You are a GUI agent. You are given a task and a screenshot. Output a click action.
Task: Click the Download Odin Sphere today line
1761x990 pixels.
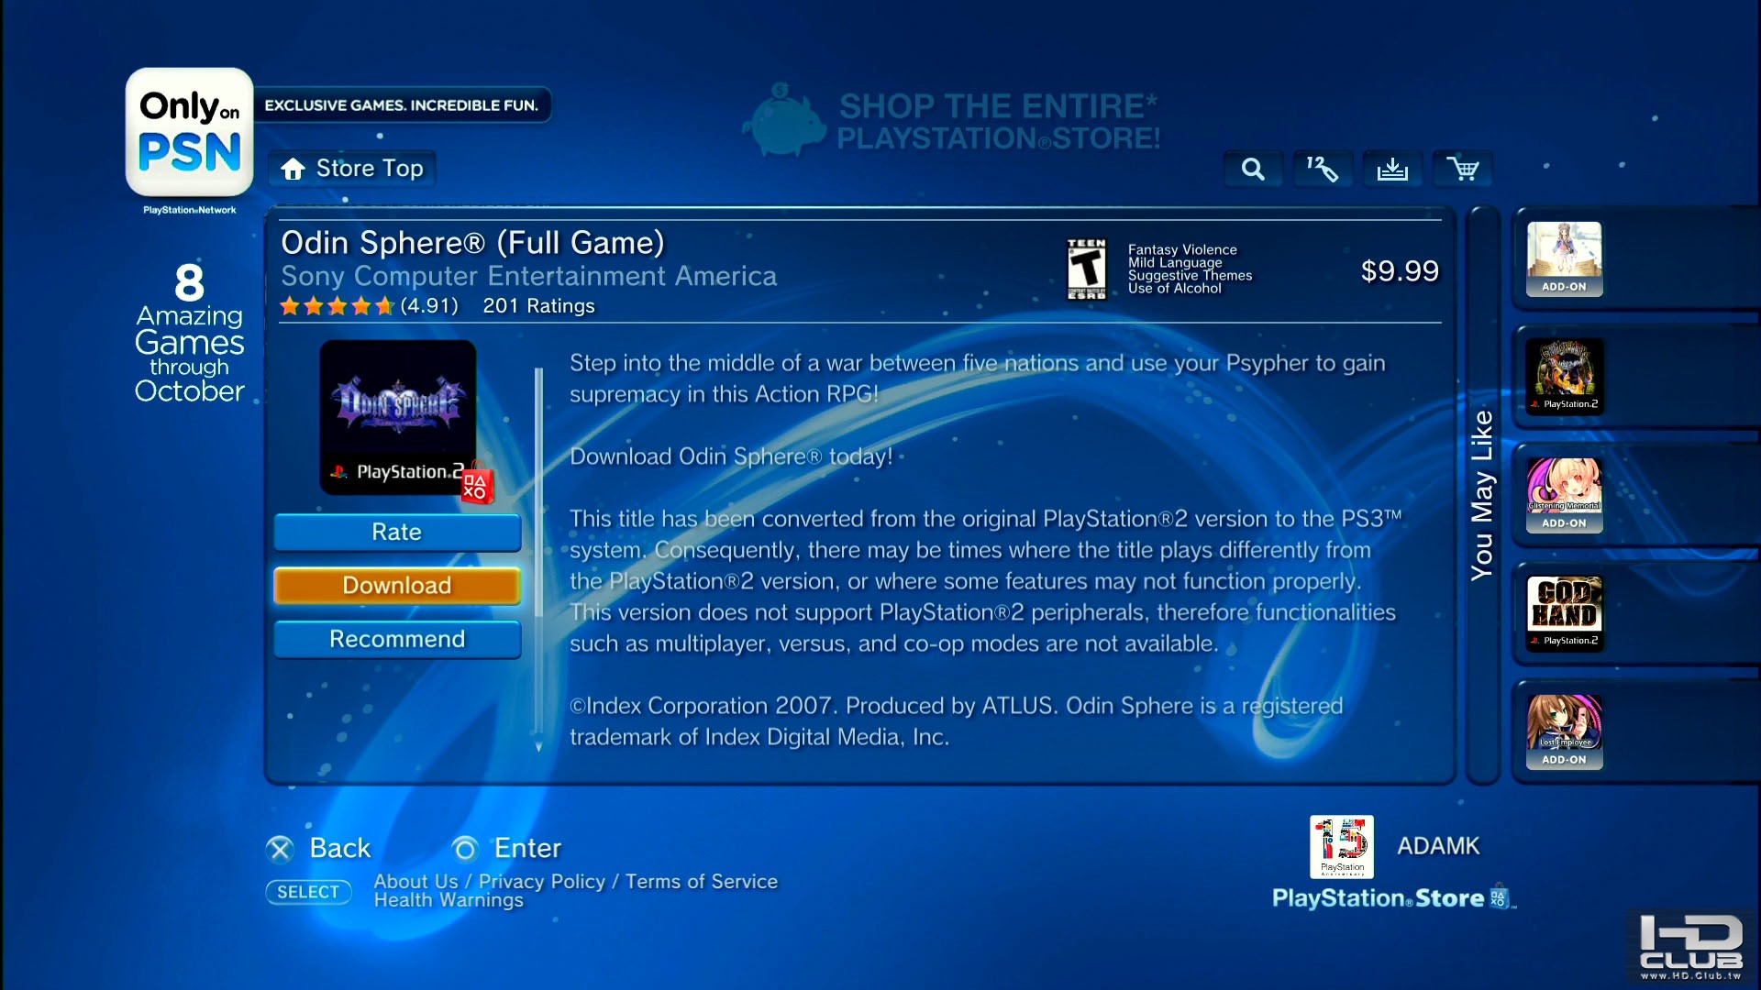coord(731,456)
